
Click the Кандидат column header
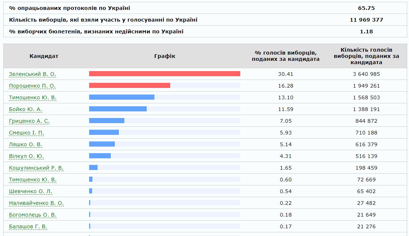[44, 56]
